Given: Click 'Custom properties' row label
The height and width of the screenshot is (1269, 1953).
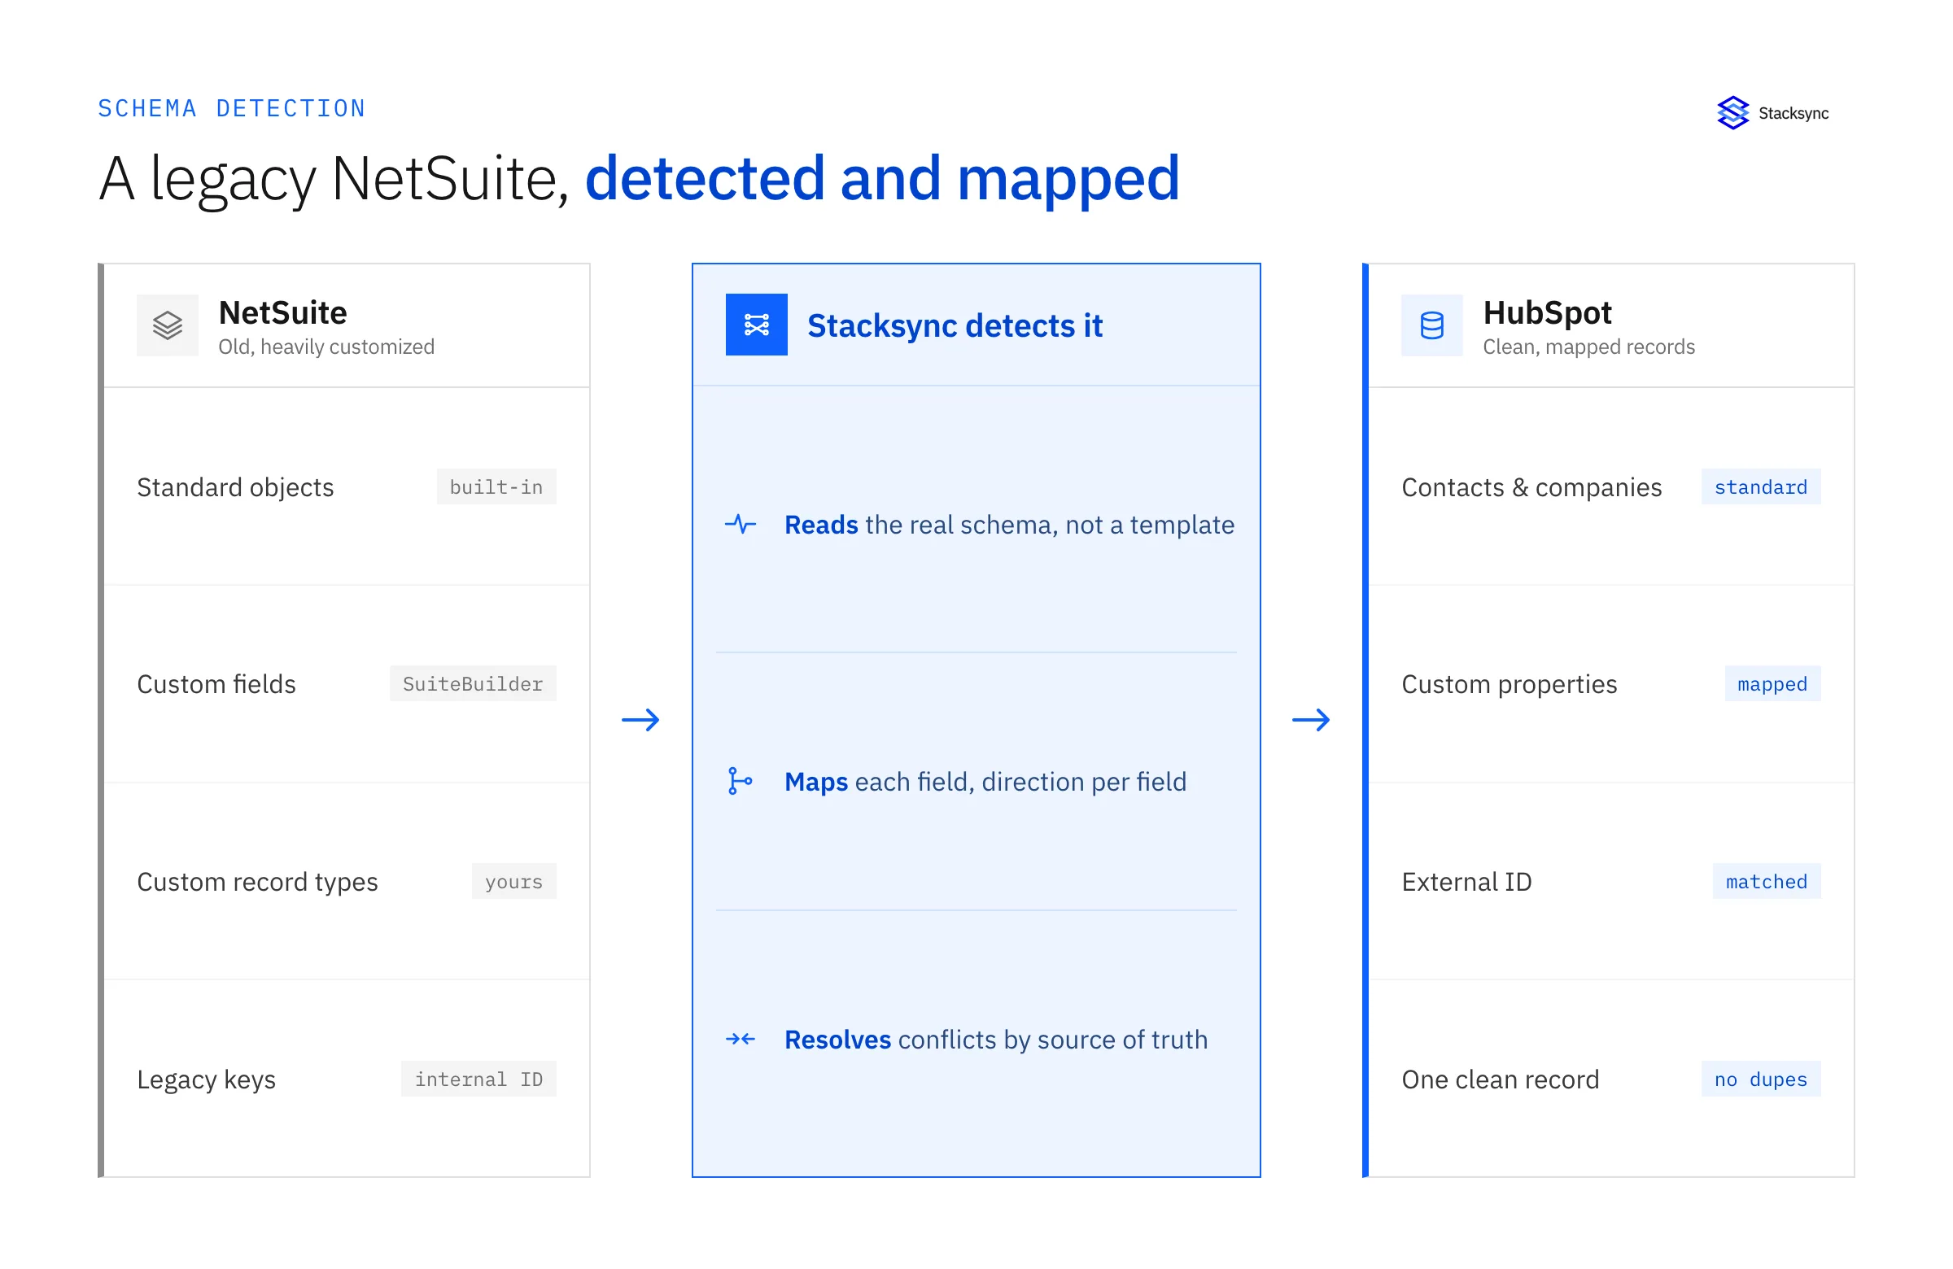Looking at the screenshot, I should pos(1509,684).
